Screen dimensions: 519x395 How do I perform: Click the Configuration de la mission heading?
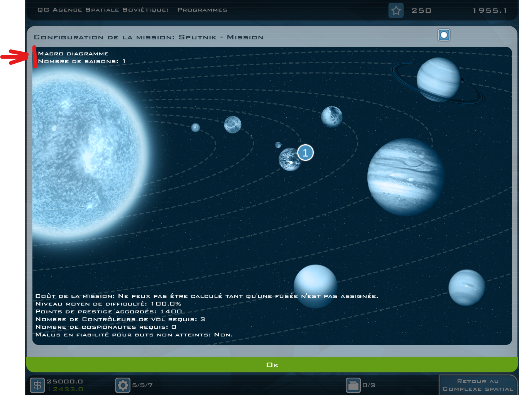149,37
